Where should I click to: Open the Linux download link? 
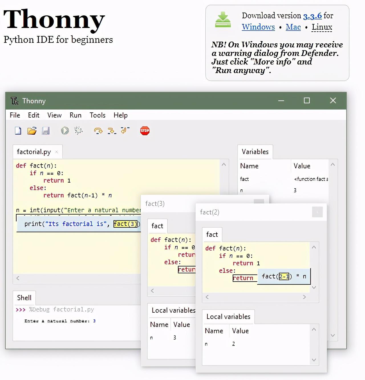pos(322,27)
